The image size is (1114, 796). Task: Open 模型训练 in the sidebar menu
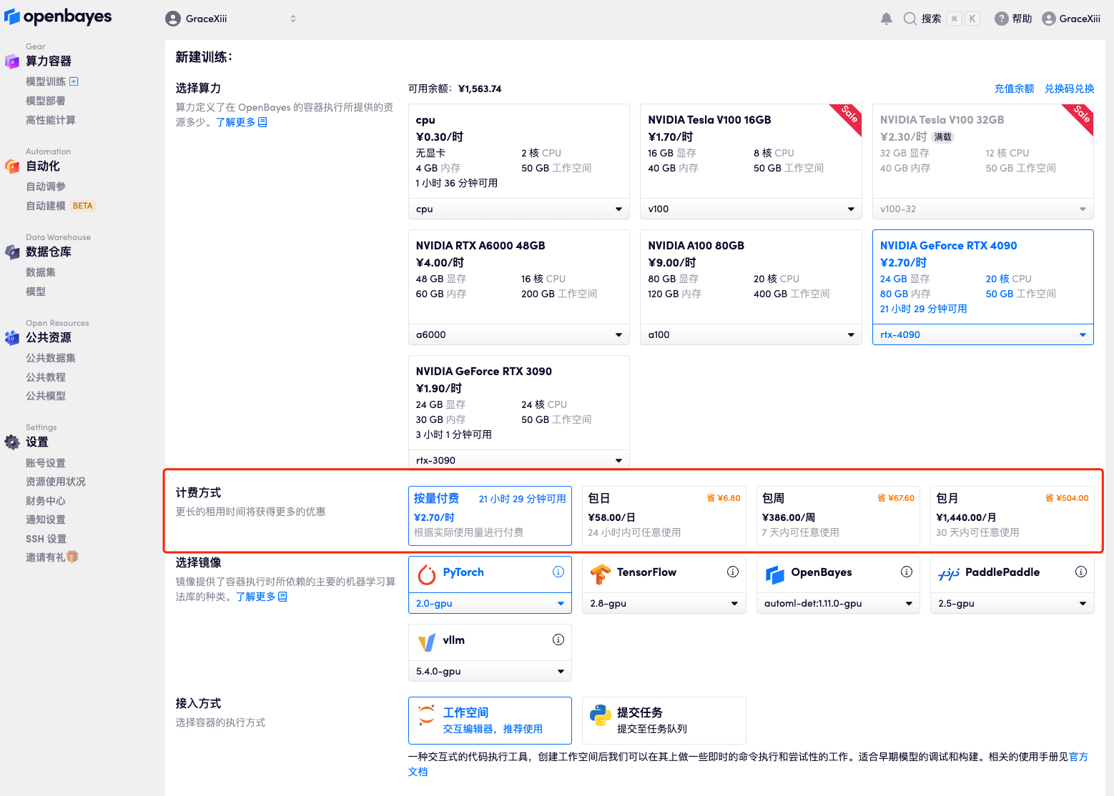[46, 81]
